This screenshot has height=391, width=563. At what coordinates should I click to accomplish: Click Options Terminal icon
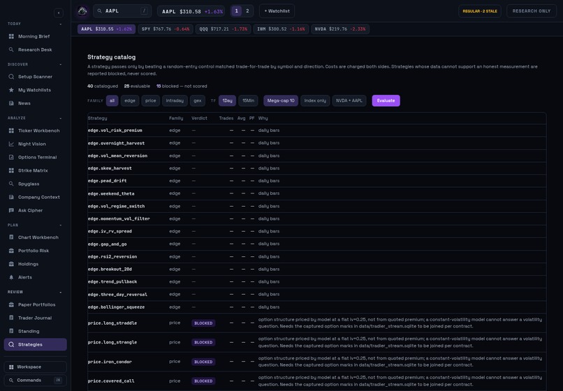11,157
